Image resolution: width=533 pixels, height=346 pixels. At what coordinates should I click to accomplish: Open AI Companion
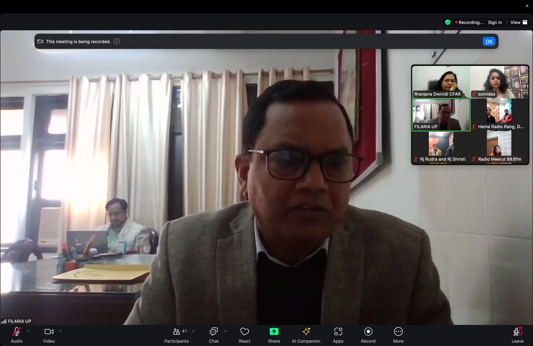point(306,335)
